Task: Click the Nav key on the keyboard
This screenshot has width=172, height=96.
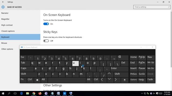Action: click(x=151, y=58)
